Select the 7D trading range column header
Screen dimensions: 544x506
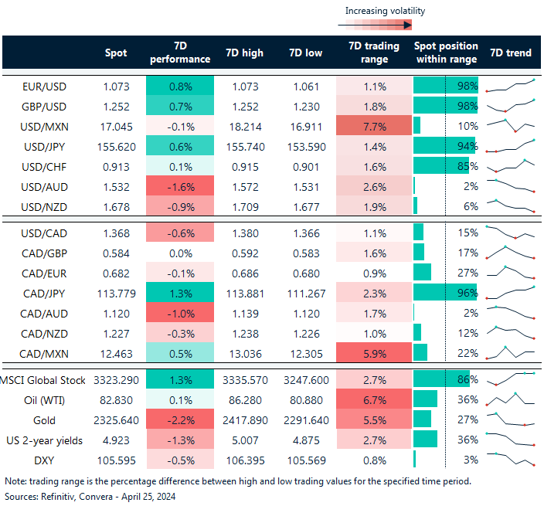coord(374,53)
